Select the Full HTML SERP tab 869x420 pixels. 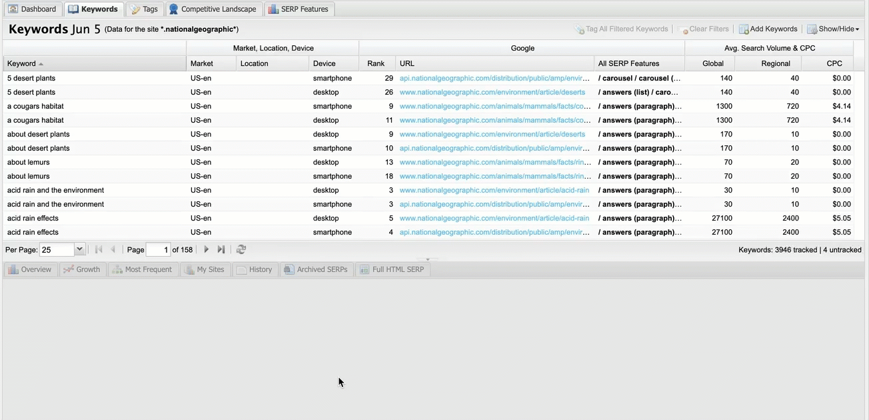coord(392,269)
